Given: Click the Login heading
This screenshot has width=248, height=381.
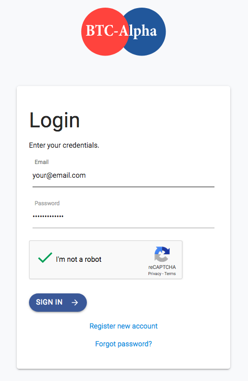Looking at the screenshot, I should coord(54,121).
